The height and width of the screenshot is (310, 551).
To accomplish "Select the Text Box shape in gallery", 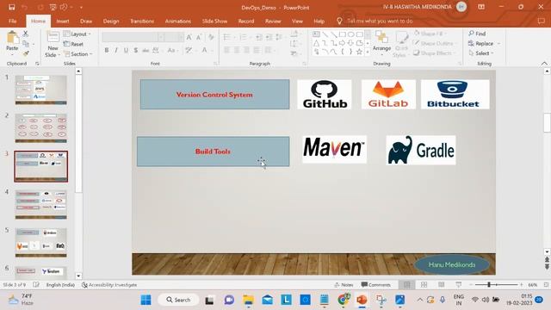I will (316, 34).
